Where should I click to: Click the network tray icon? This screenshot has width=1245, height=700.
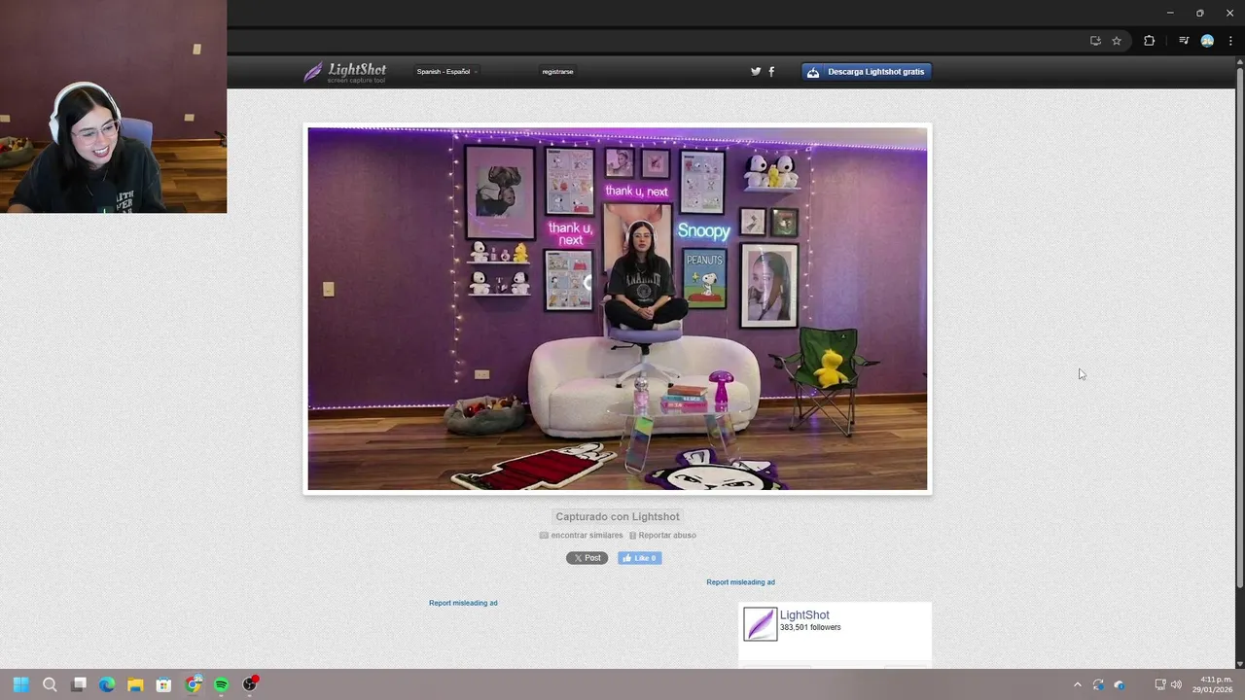point(1160,684)
